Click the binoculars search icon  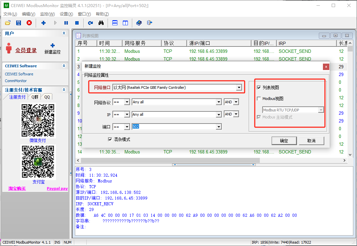[101, 23]
